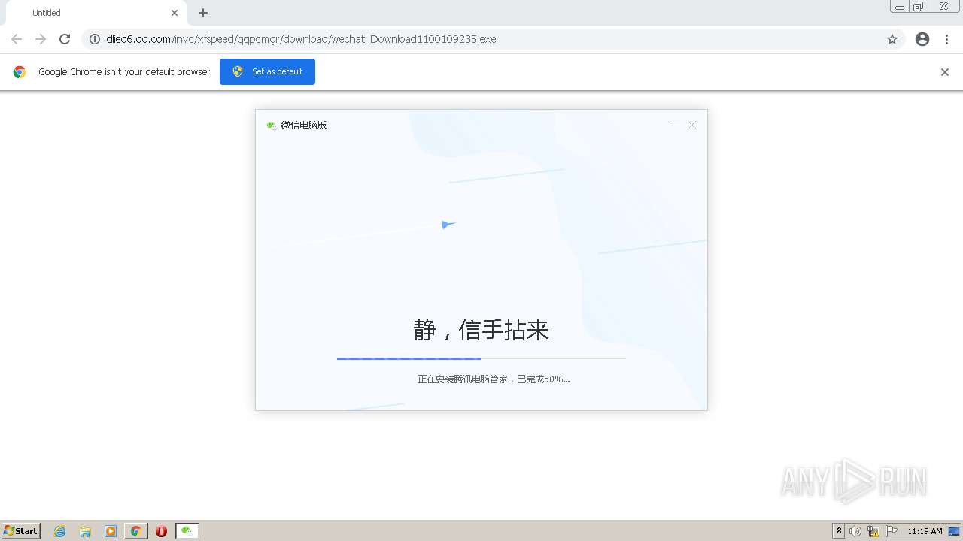The width and height of the screenshot is (963, 541).
Task: Click "Google Chrome isn't your default browser" text
Action: [x=124, y=72]
